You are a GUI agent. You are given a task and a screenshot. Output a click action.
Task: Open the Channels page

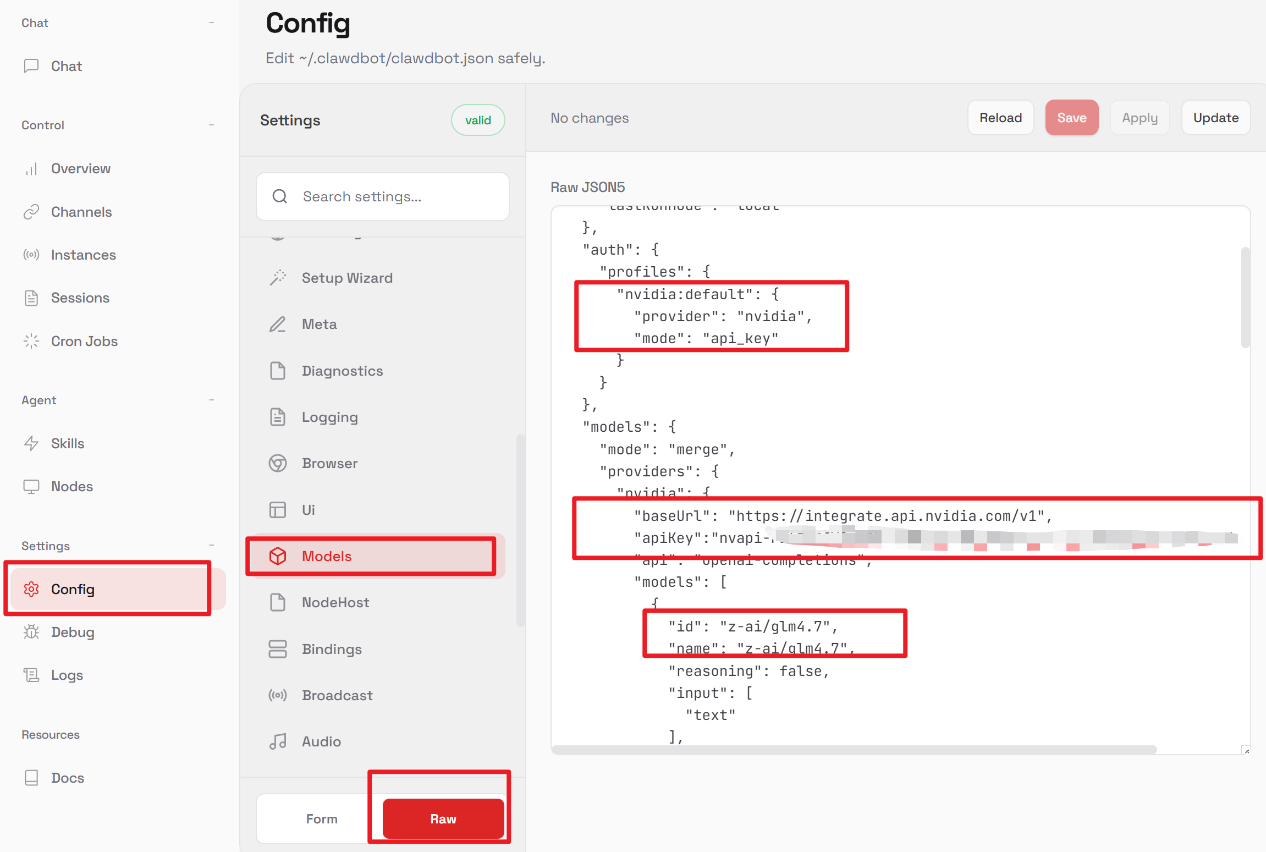click(118, 212)
